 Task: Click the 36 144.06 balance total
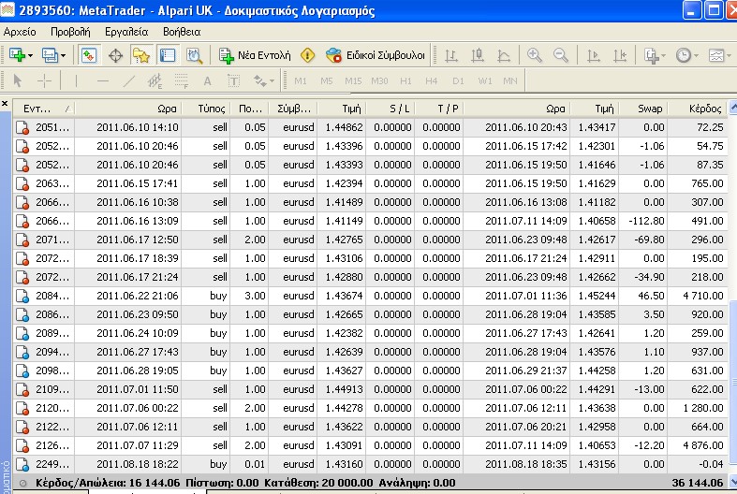click(x=698, y=483)
